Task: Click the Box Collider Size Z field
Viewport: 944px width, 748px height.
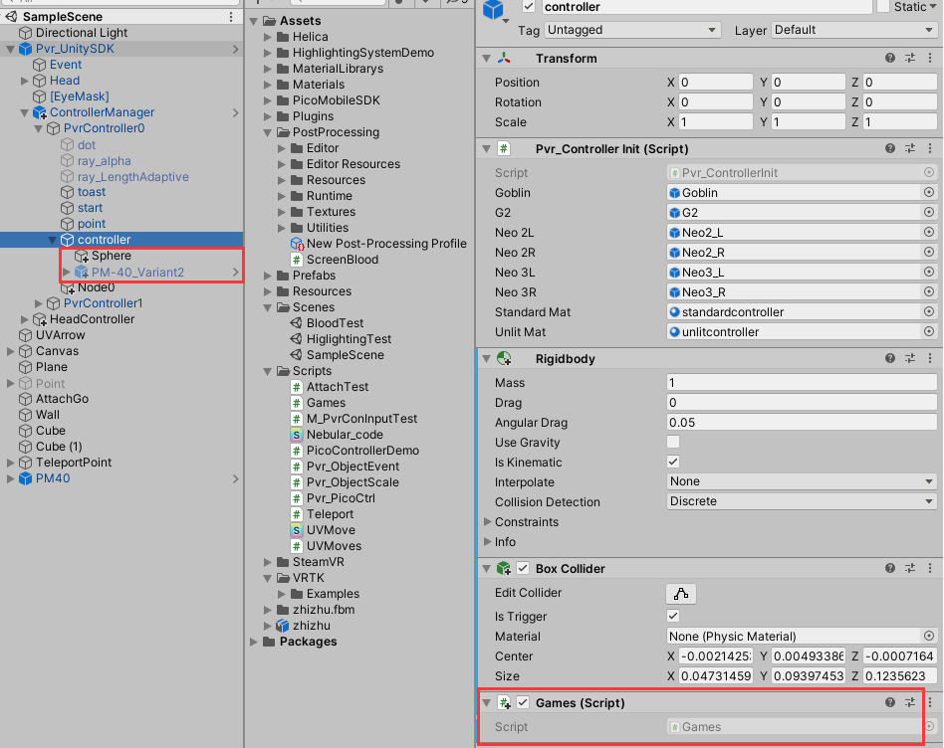Action: pyautogui.click(x=899, y=675)
